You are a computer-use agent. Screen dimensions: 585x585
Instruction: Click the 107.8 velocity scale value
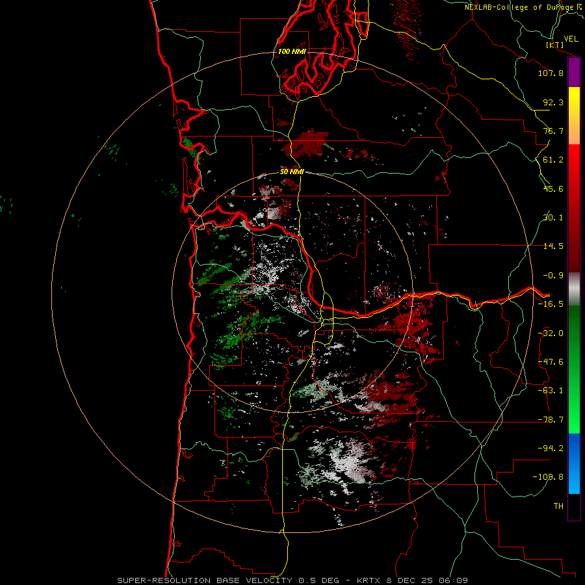click(551, 73)
